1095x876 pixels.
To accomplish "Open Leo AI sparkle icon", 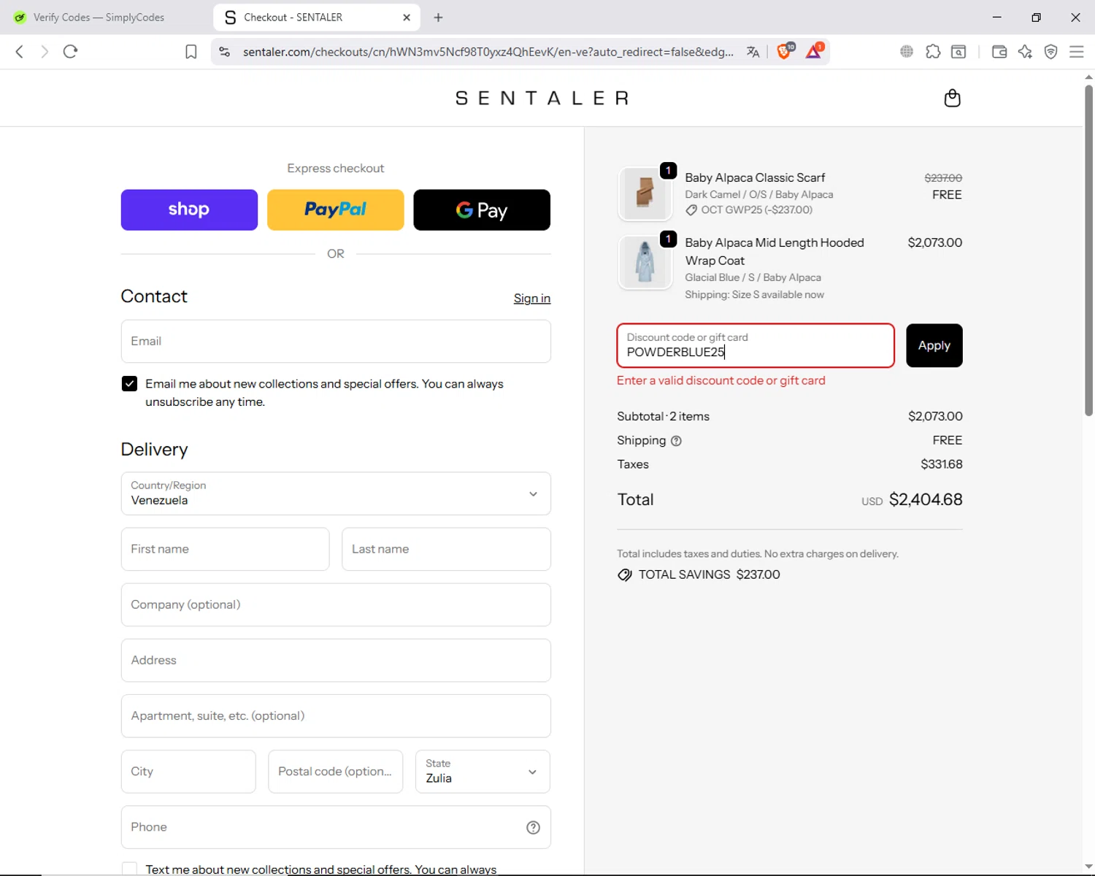I will [x=1025, y=52].
